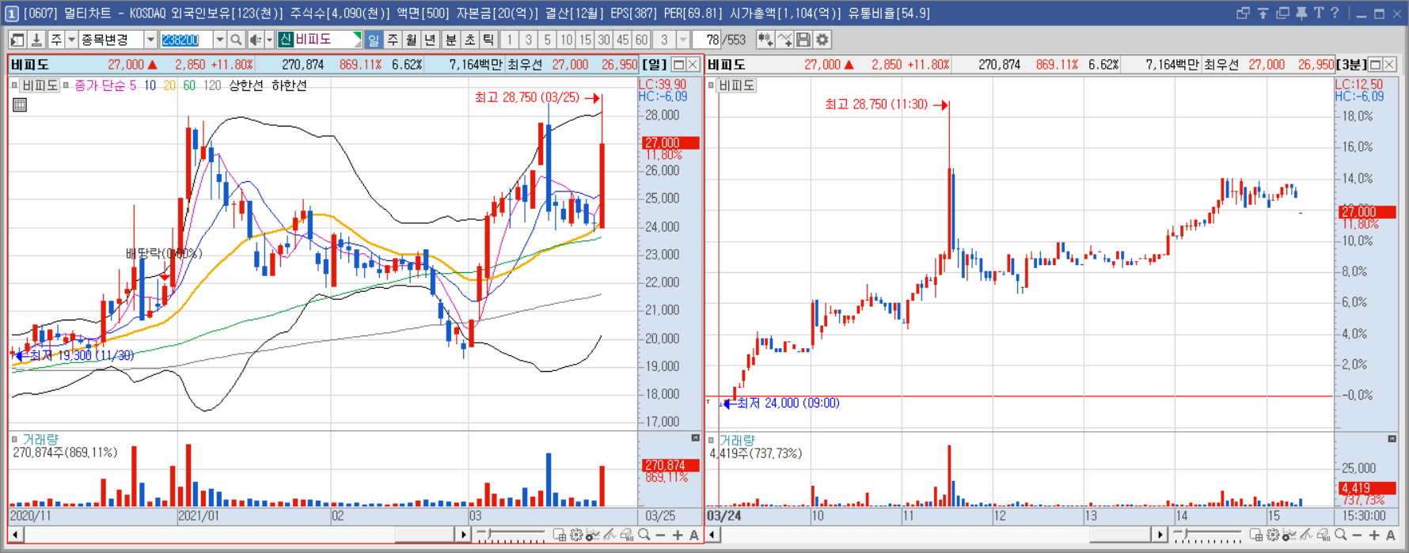Screen dimensions: 1409x553
Task: Select the 주 weekly period toggle
Action: click(x=393, y=40)
